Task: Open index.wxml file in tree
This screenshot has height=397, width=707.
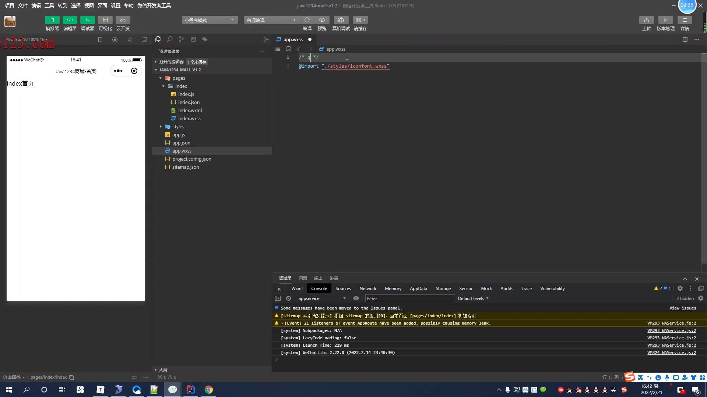Action: [190, 111]
